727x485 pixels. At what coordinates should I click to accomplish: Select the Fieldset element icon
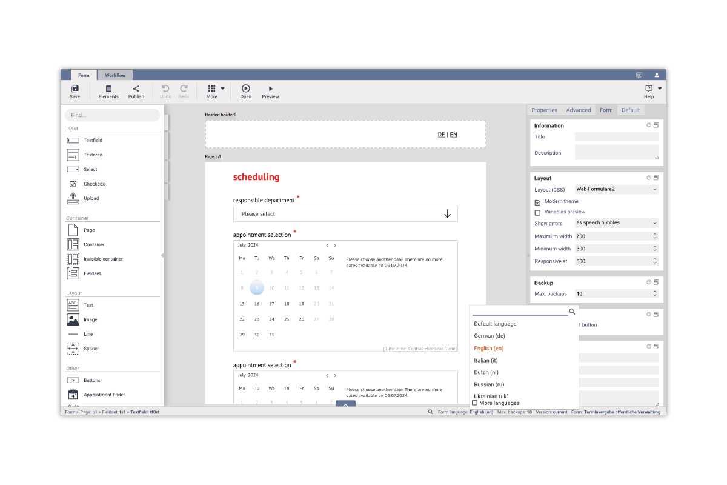click(73, 273)
